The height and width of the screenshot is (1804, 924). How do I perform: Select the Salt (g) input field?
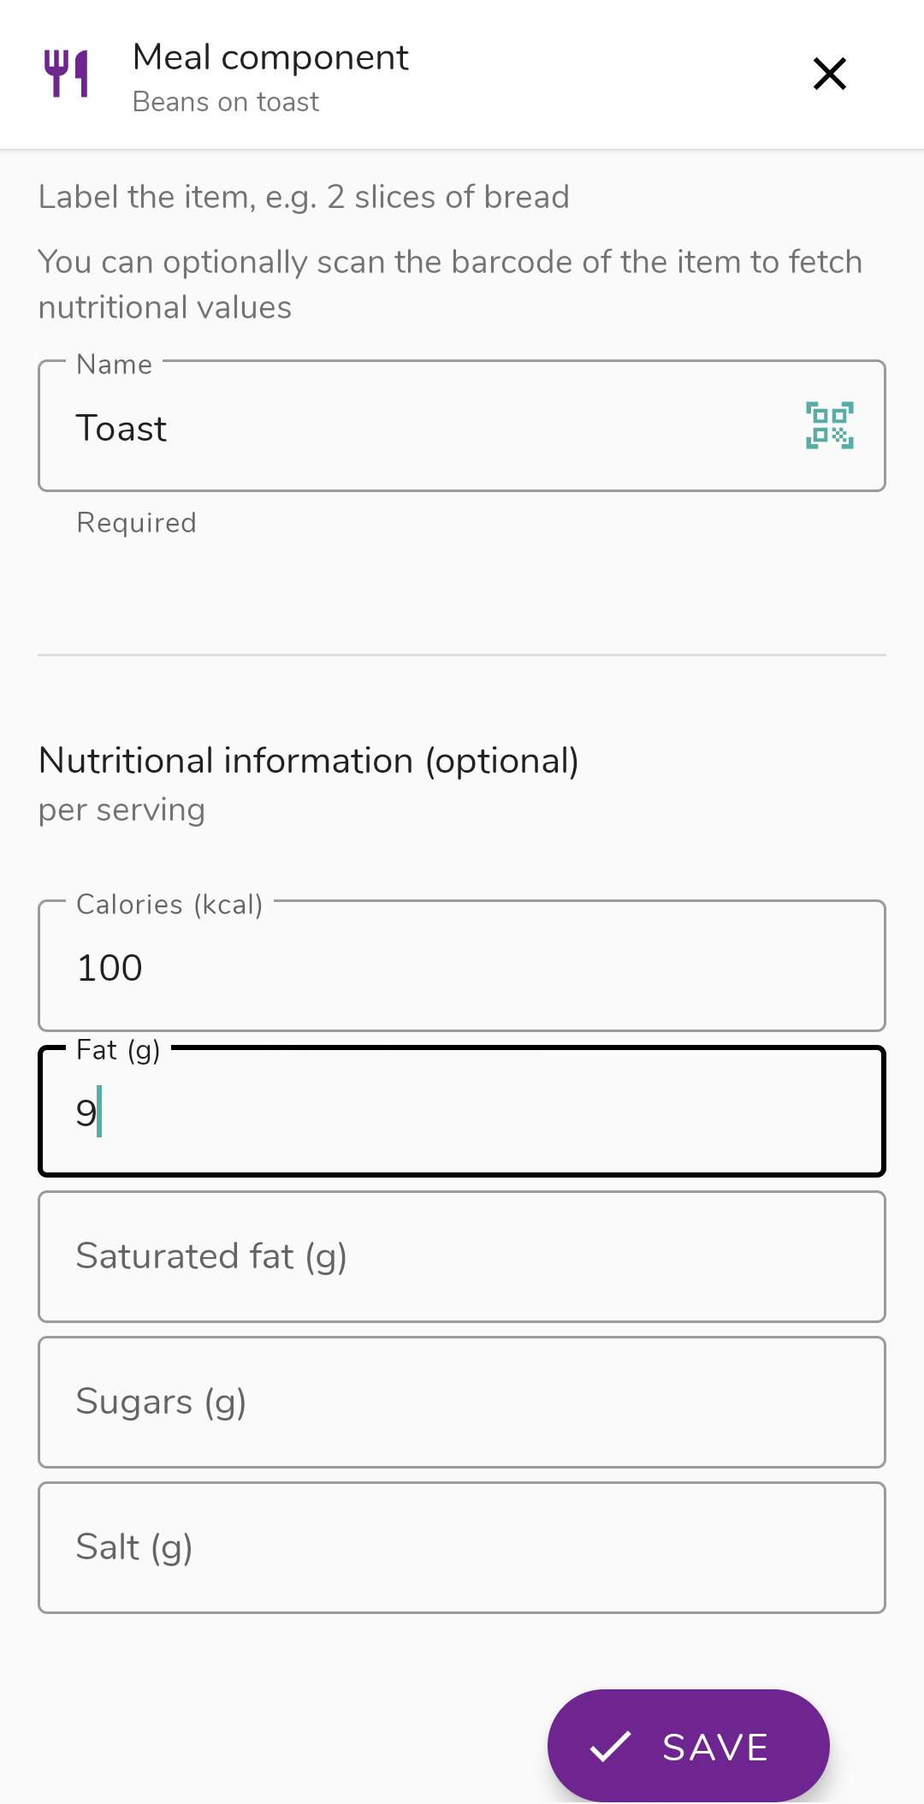tap(462, 1547)
